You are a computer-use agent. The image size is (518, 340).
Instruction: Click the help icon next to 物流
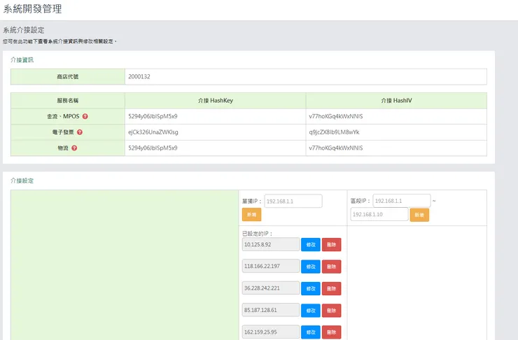coord(74,148)
